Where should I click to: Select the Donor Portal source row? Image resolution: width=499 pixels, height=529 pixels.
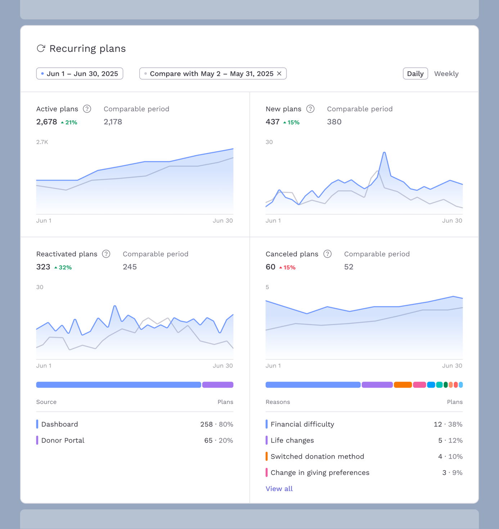[x=135, y=440]
